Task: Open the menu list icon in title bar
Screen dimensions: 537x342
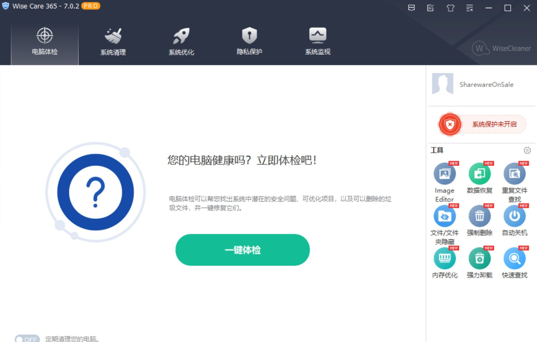Action: click(470, 8)
